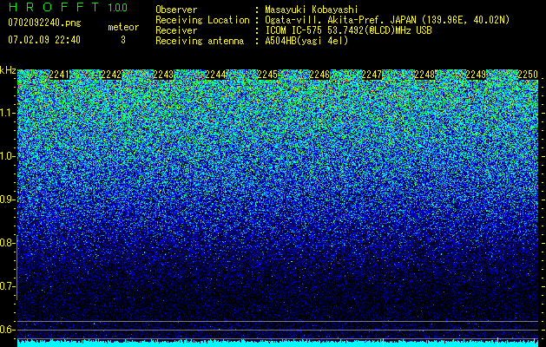Screen dimensions: 546x347
Task: Click the meteor label
Action: pyautogui.click(x=123, y=27)
